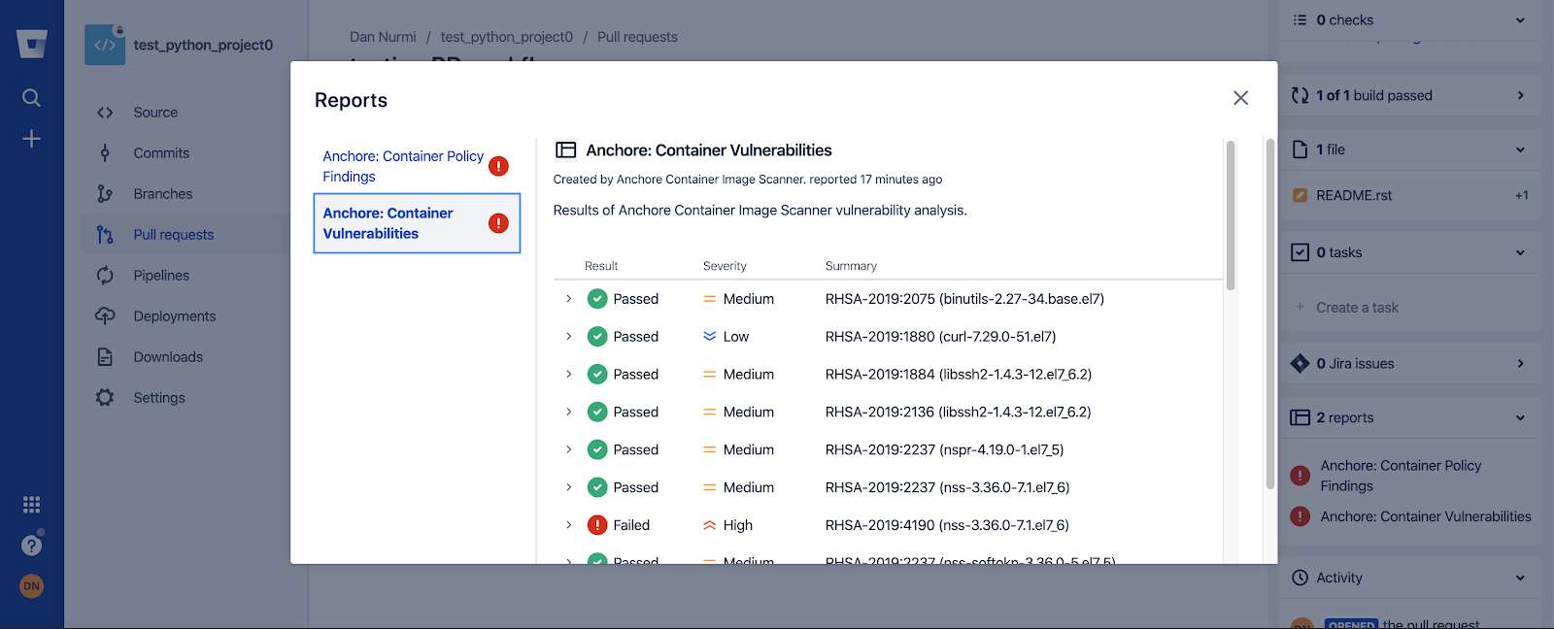The image size is (1554, 629).
Task: Click the vulnerabilities table scrollbar
Action: pyautogui.click(x=1231, y=215)
